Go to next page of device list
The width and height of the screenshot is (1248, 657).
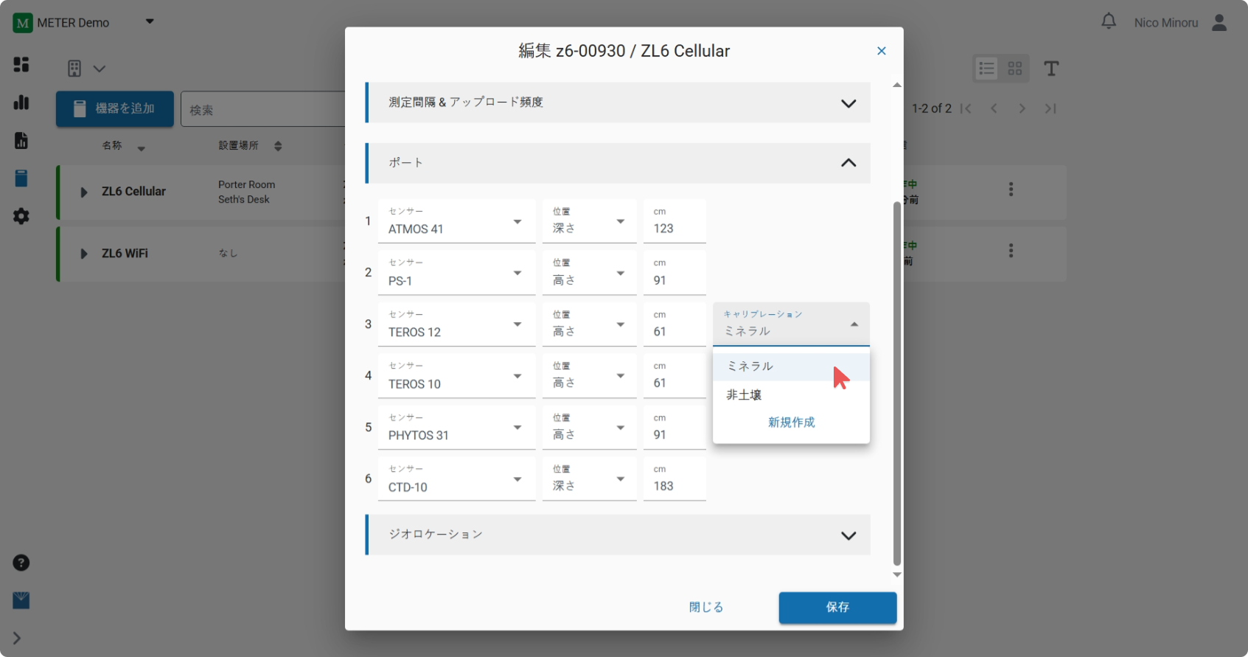(x=1022, y=108)
